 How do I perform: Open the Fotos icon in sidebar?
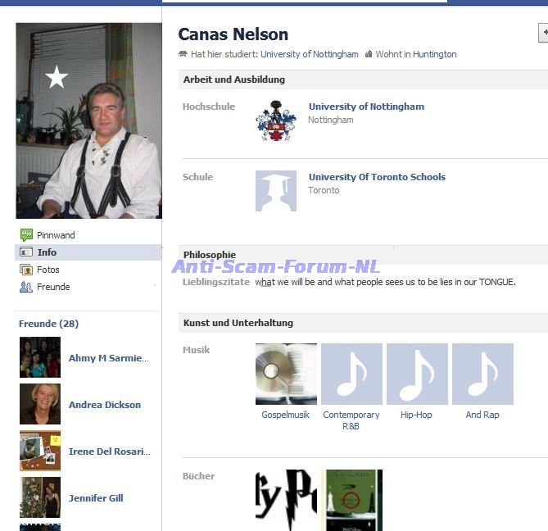[26, 270]
